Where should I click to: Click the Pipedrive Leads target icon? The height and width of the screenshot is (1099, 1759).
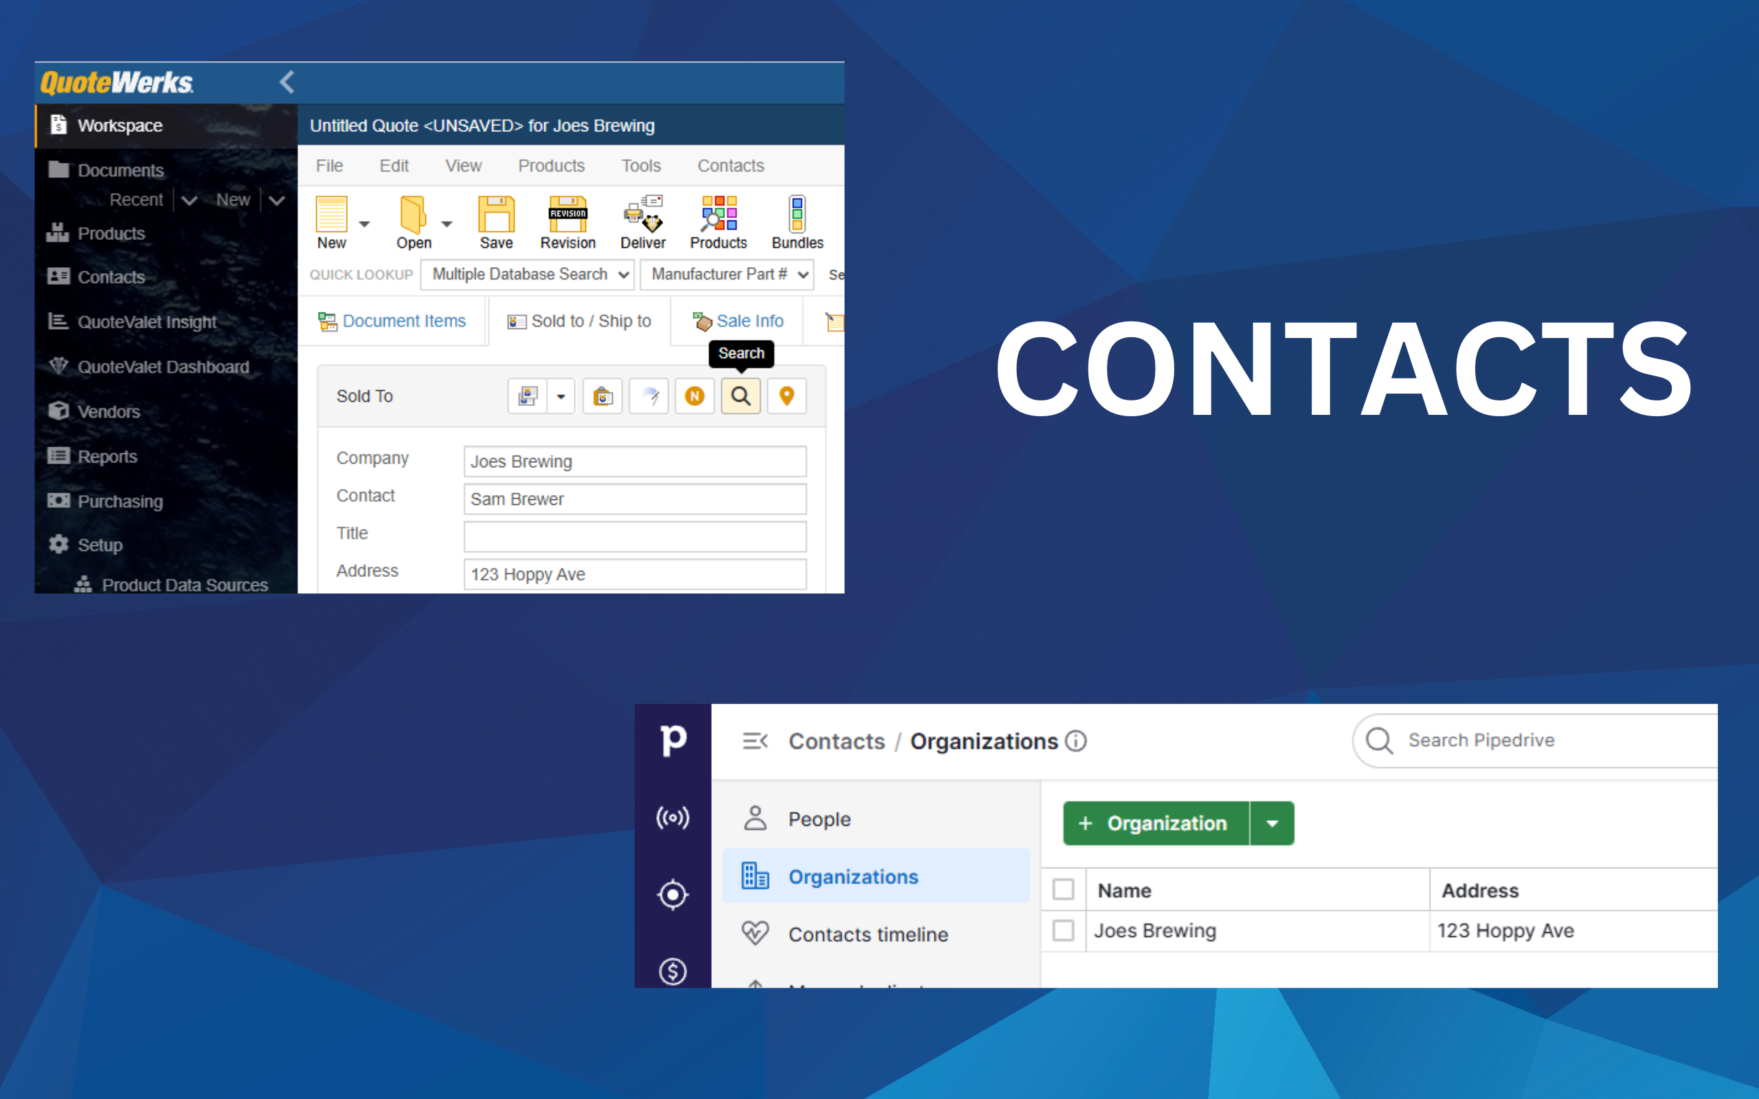tap(673, 894)
